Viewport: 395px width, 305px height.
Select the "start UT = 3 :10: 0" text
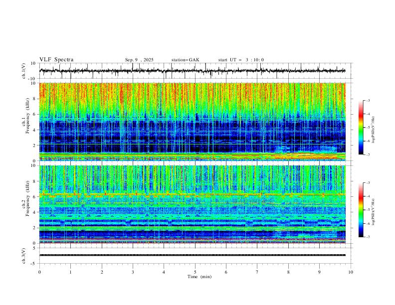[x=241, y=60]
